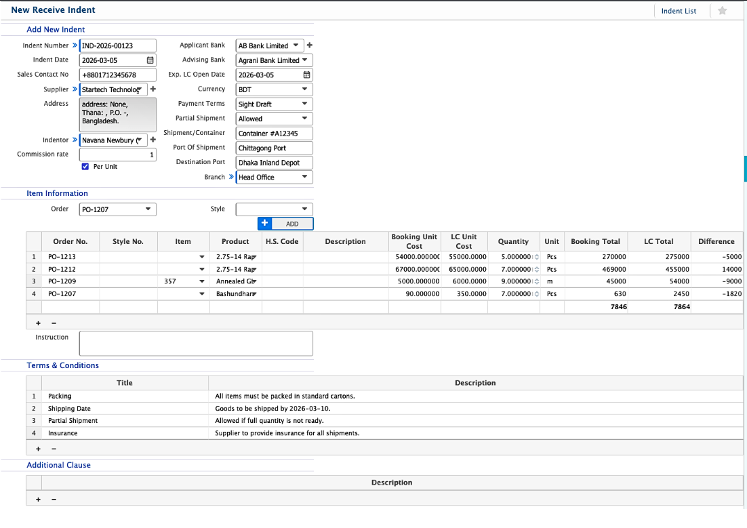Mark this indent as favorite with star icon
This screenshot has height=528, width=747.
pos(722,10)
